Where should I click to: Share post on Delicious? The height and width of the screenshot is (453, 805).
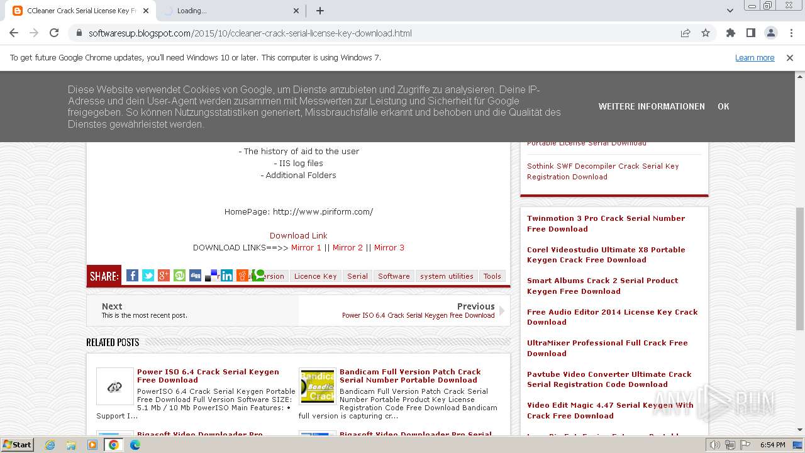211,276
